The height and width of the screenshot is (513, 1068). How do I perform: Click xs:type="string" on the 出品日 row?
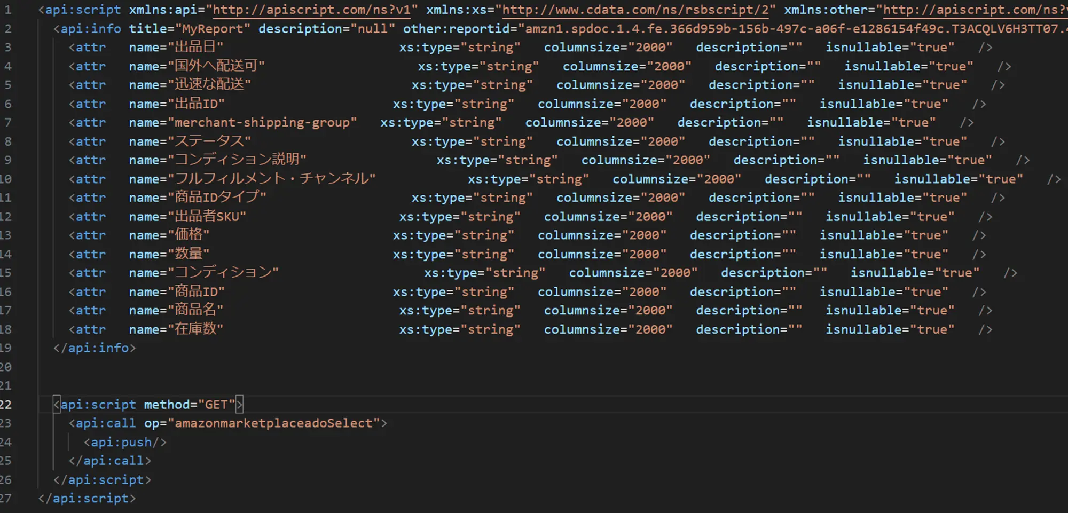pos(460,48)
